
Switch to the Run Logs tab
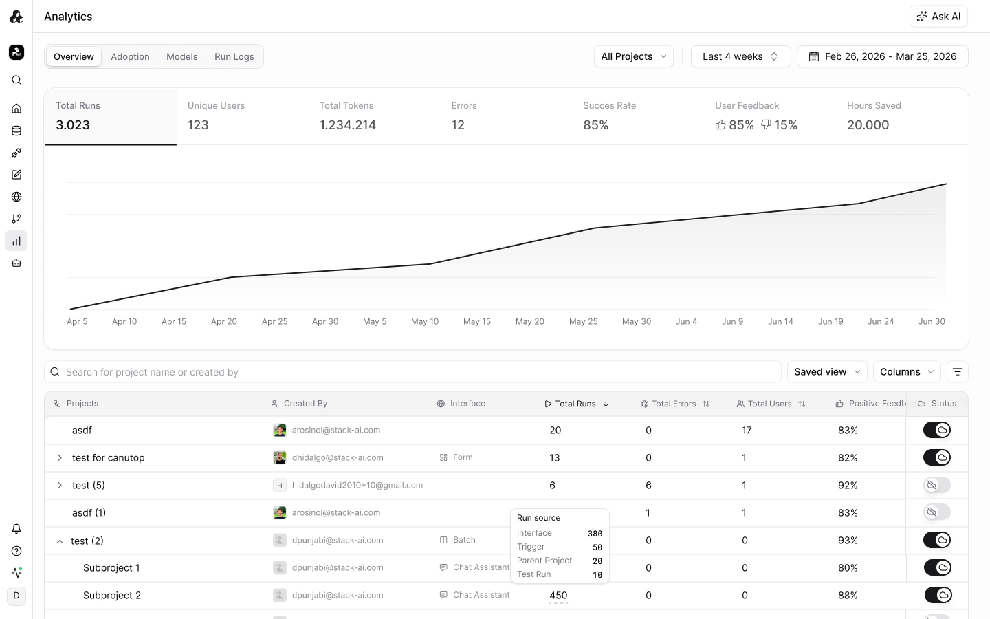click(234, 56)
